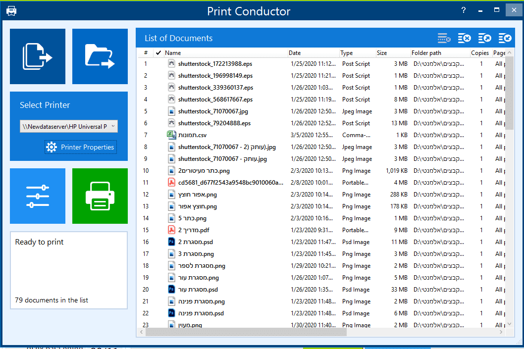Viewport: 524px width, 349px height.
Task: Click the Import List arrow icon
Action: pos(505,38)
